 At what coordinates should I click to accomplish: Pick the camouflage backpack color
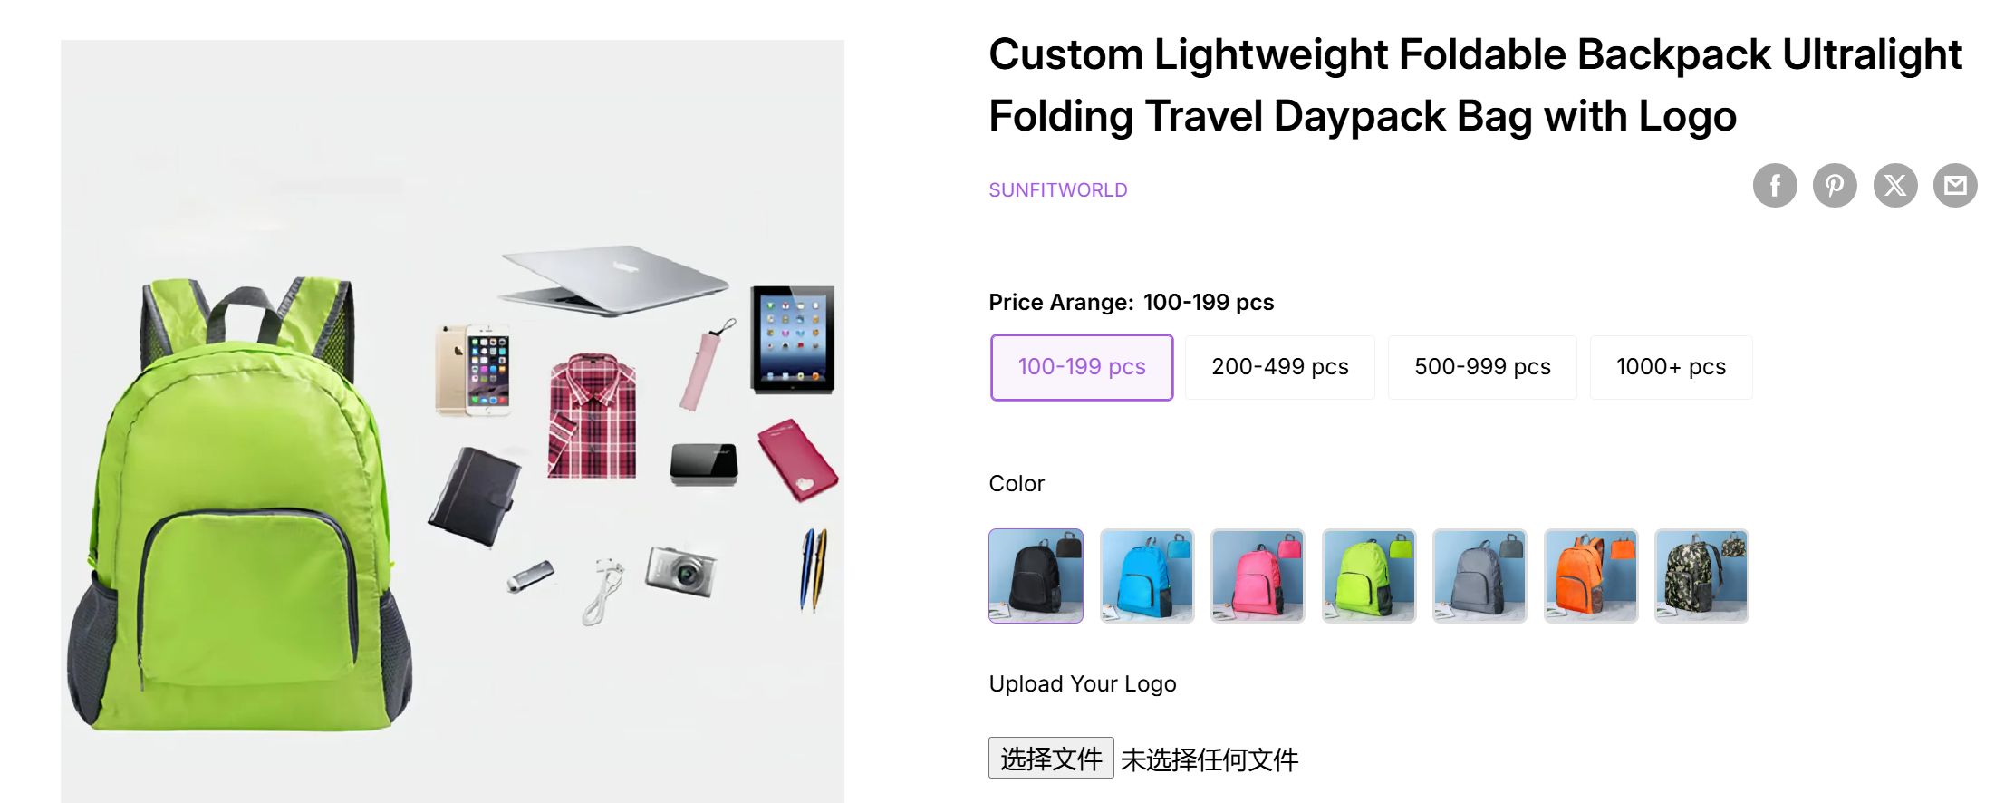(1701, 576)
